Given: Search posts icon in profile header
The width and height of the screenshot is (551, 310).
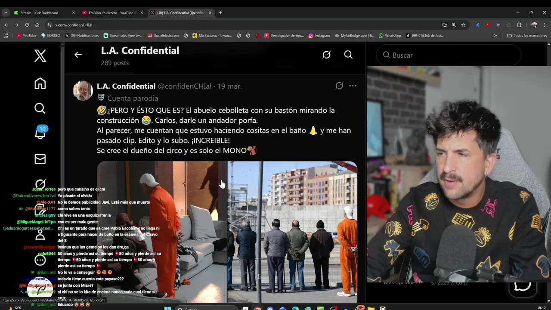Looking at the screenshot, I should point(348,55).
